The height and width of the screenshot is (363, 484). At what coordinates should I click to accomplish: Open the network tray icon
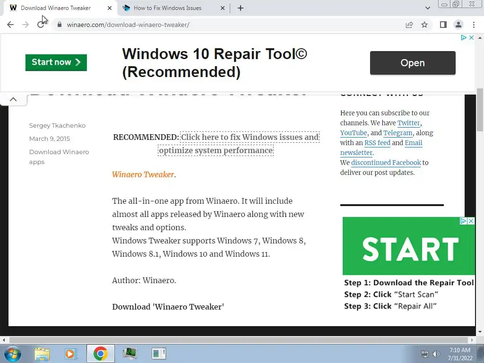(x=425, y=354)
